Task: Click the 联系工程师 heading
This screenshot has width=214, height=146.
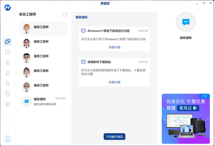Action: (x=27, y=14)
